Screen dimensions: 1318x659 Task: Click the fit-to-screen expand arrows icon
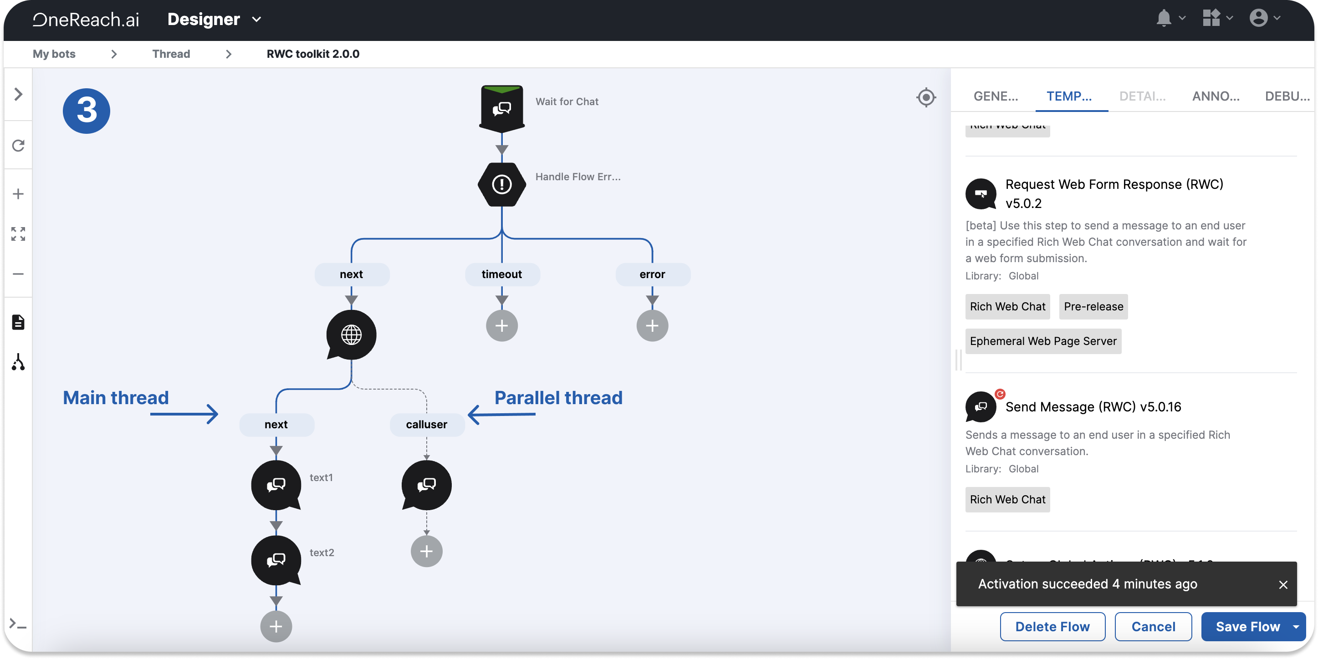pyautogui.click(x=18, y=234)
